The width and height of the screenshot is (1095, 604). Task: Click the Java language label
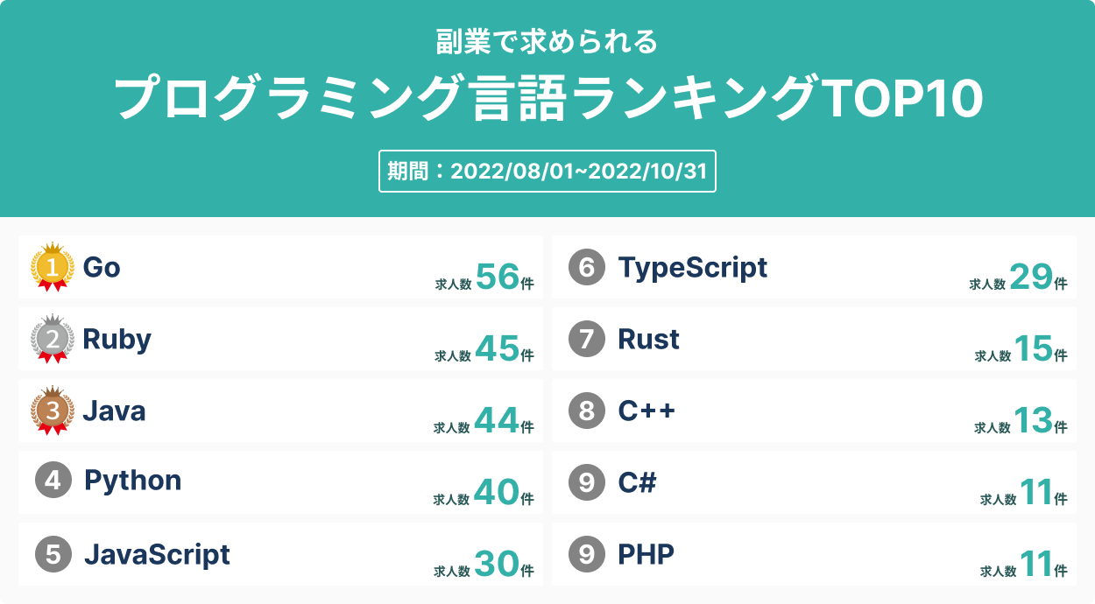pos(114,411)
